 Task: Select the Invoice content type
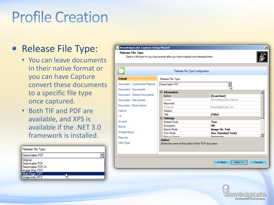coord(122,121)
